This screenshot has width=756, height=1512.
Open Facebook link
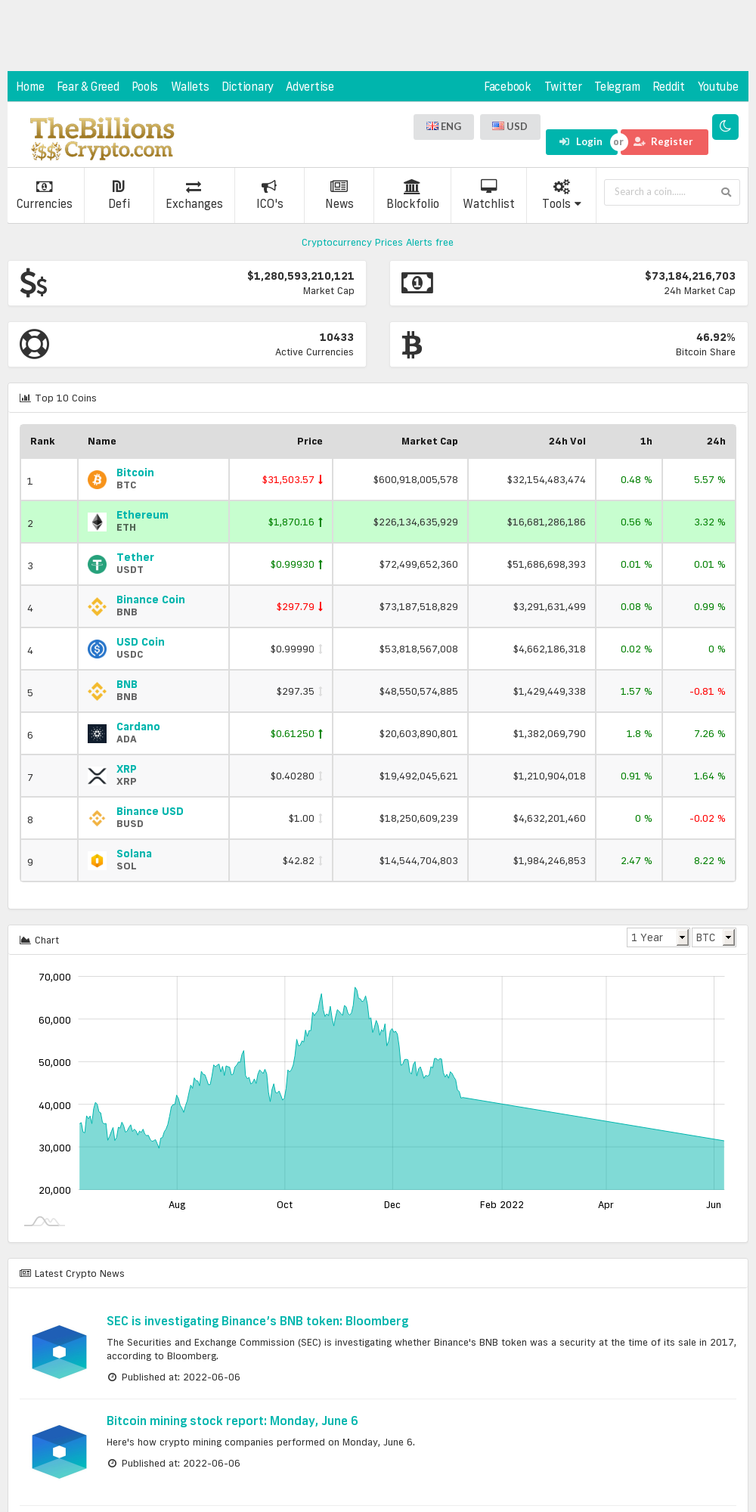point(507,87)
